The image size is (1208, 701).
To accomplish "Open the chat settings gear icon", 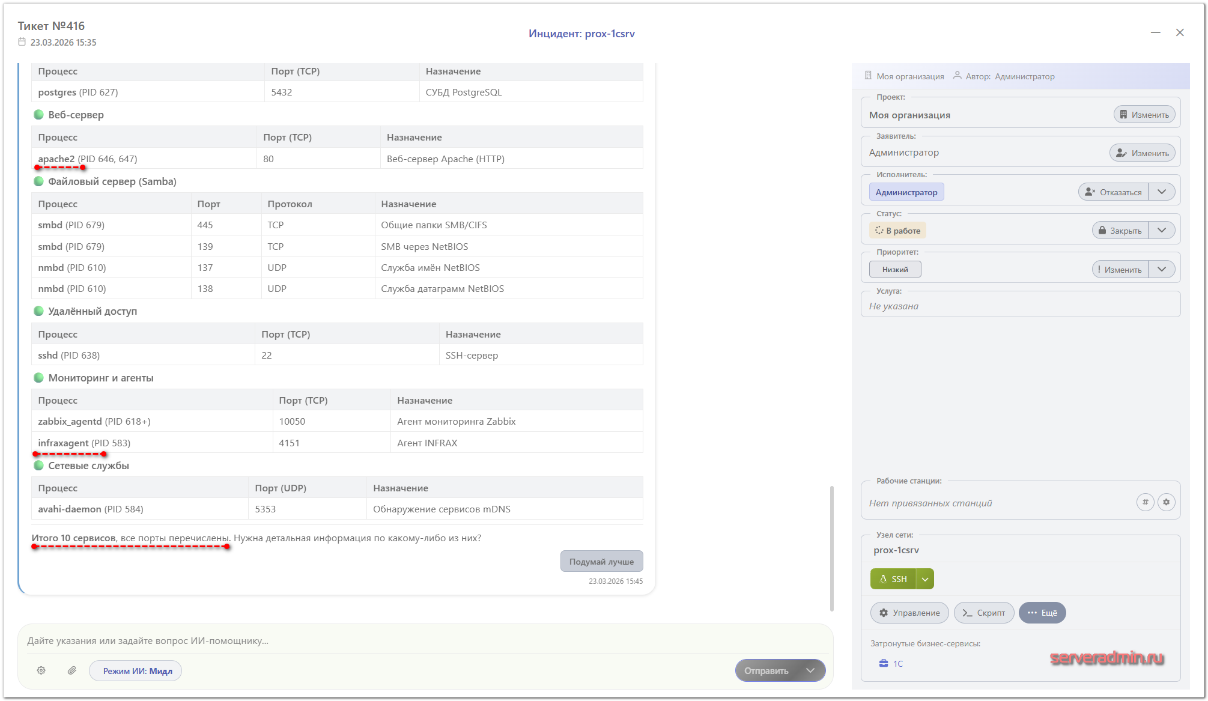I will coord(41,670).
